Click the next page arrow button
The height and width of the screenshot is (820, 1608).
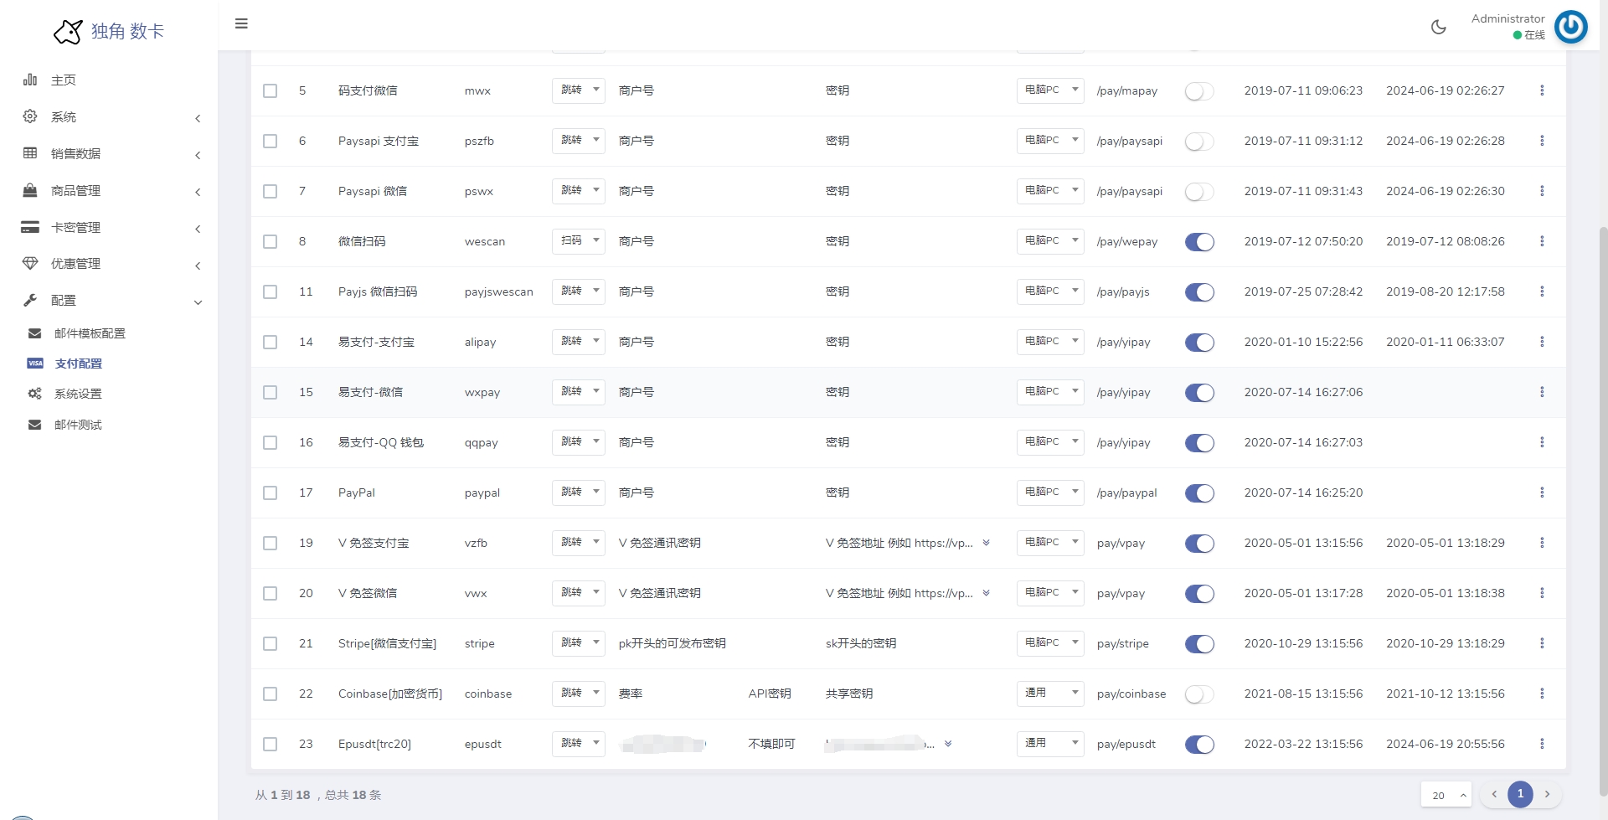coord(1547,794)
